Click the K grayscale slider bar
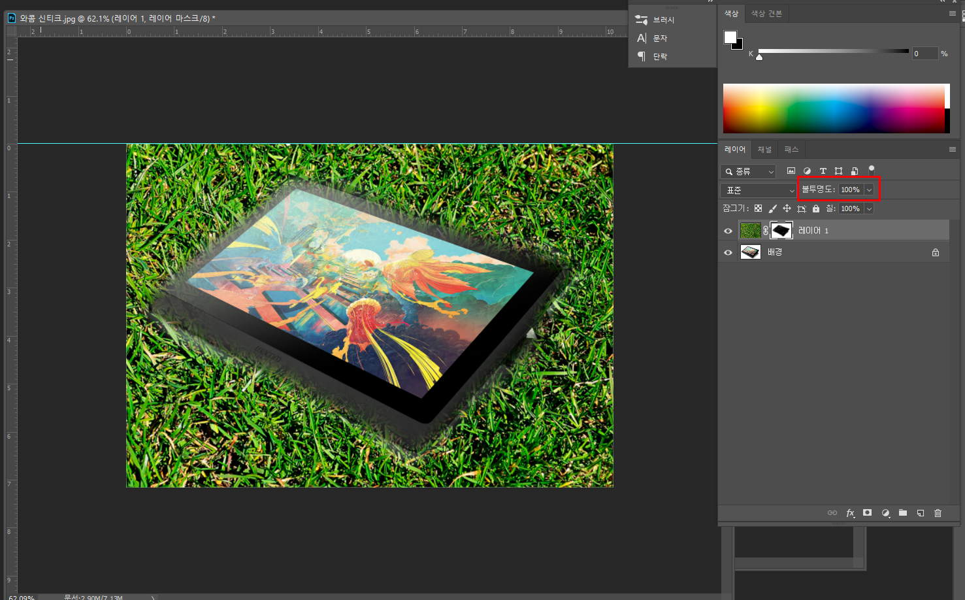 [x=834, y=51]
